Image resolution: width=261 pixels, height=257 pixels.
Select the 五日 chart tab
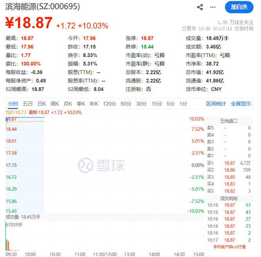tap(27, 104)
